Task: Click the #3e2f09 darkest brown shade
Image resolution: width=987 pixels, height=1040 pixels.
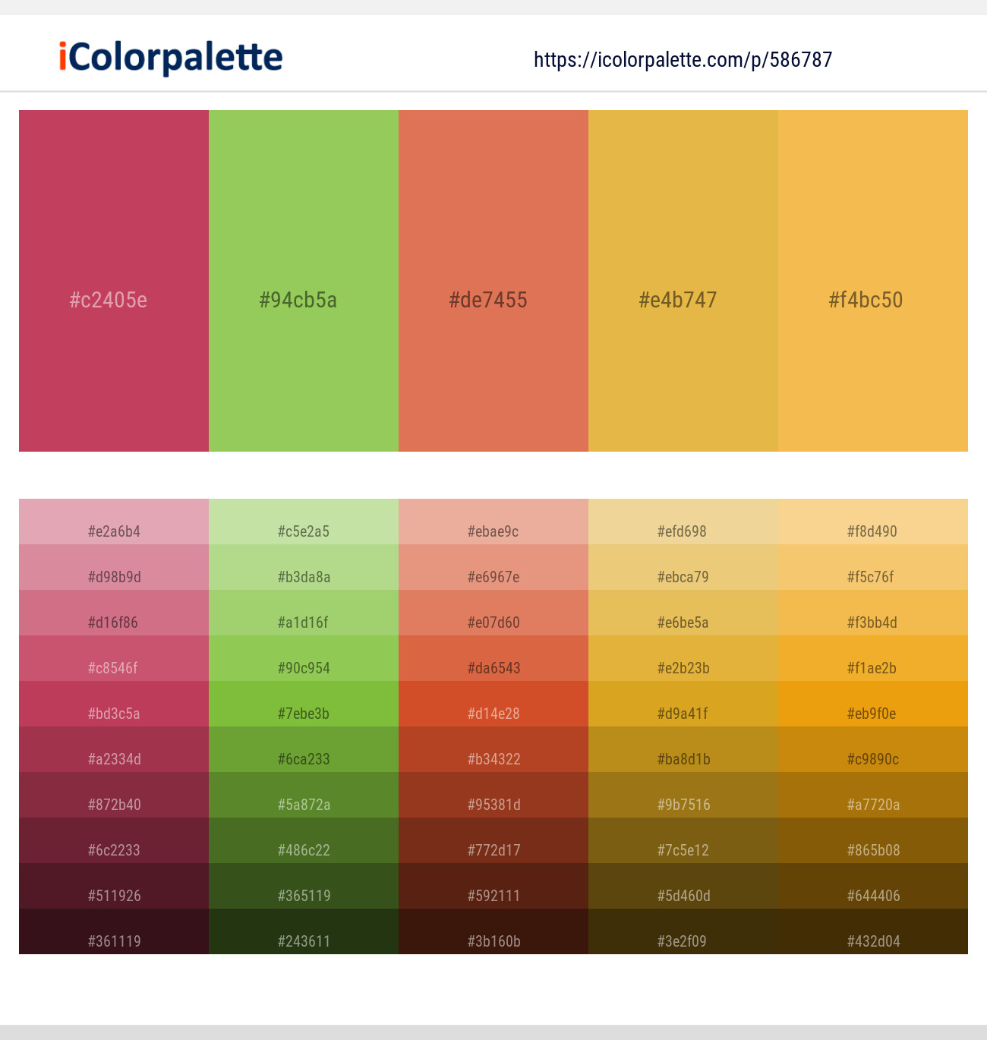Action: 683,941
